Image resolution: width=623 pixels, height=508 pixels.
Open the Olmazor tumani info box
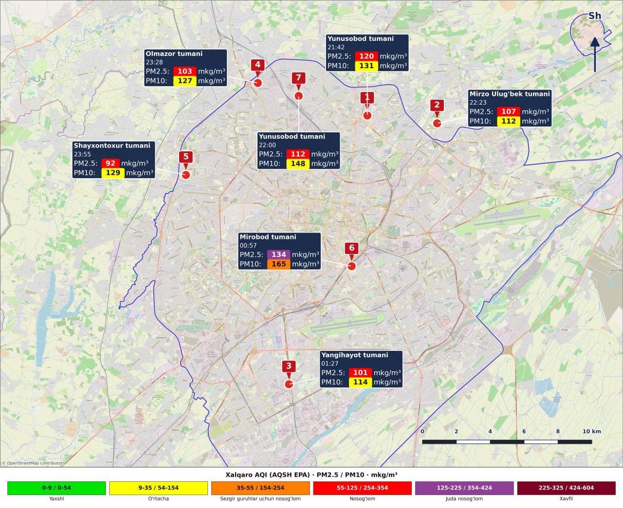pos(185,68)
